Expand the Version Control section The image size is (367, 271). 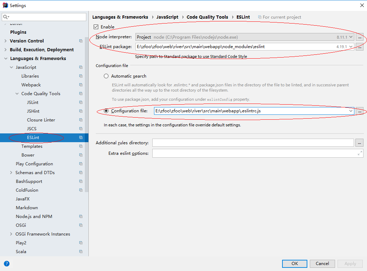point(6,41)
